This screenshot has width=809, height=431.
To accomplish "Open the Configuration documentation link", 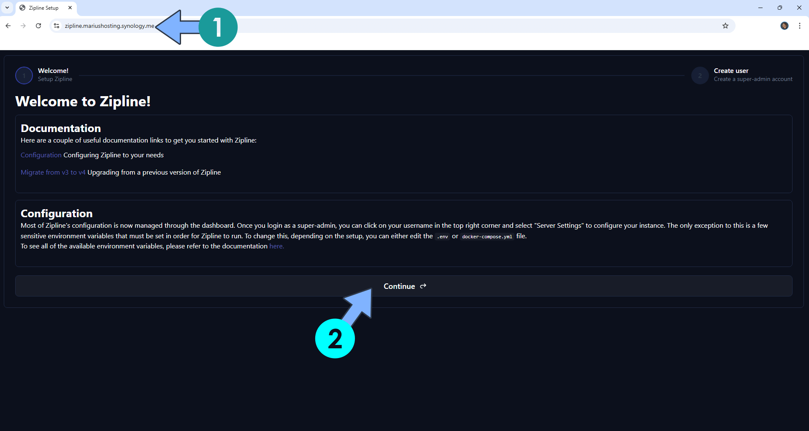I will [x=41, y=155].
